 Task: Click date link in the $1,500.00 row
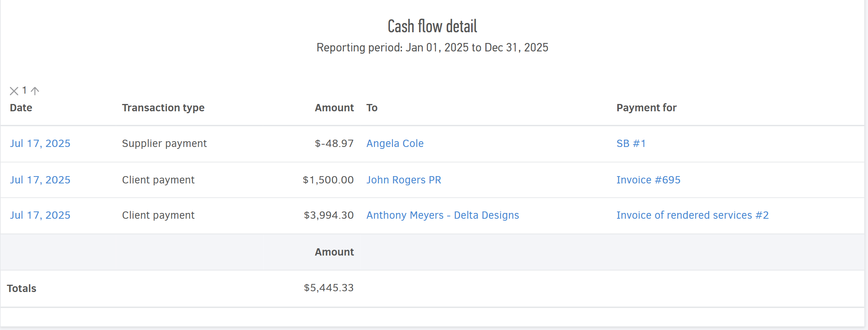40,180
